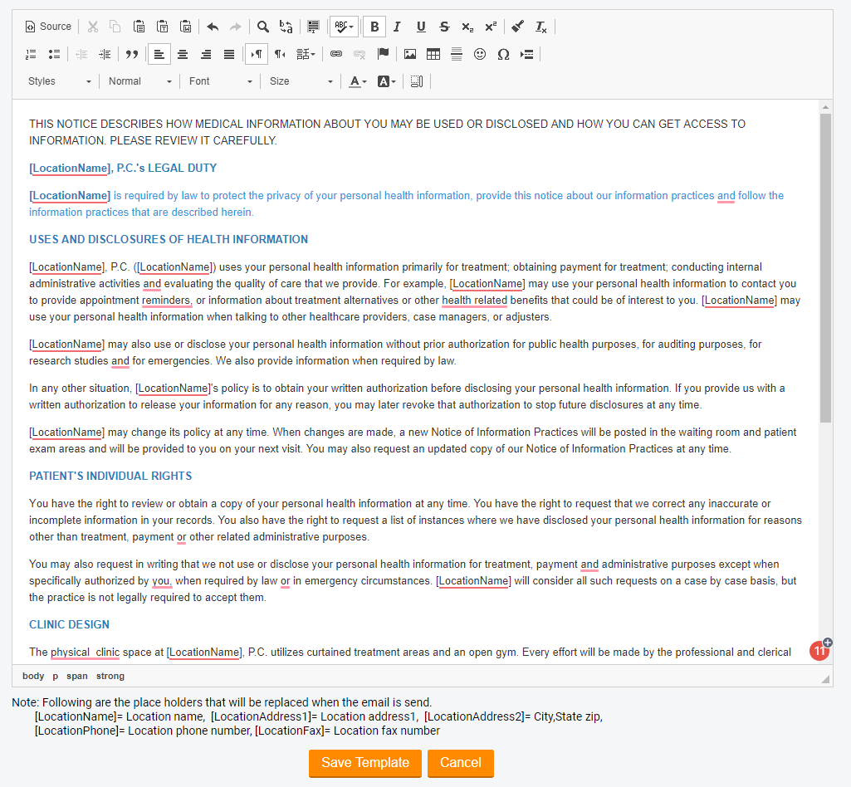Open the Styles dropdown

tap(60, 81)
